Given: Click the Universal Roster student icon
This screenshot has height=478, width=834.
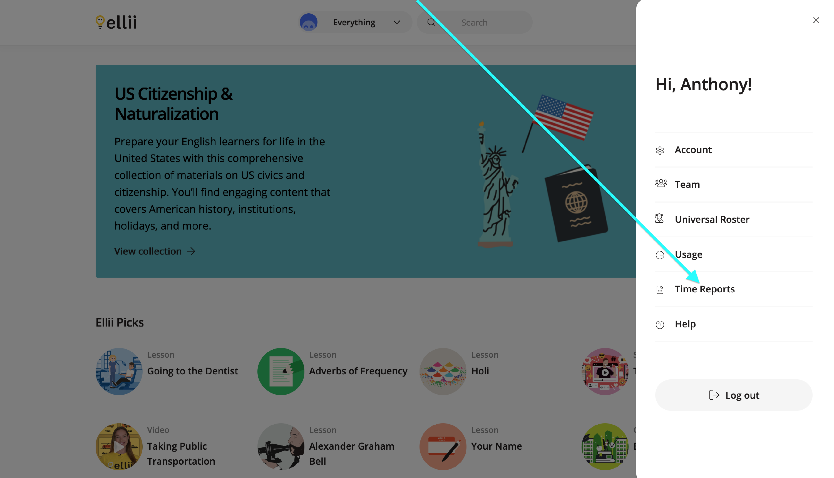Looking at the screenshot, I should 659,218.
